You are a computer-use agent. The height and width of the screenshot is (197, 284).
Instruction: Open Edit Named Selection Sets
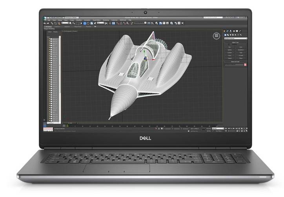[132, 23]
